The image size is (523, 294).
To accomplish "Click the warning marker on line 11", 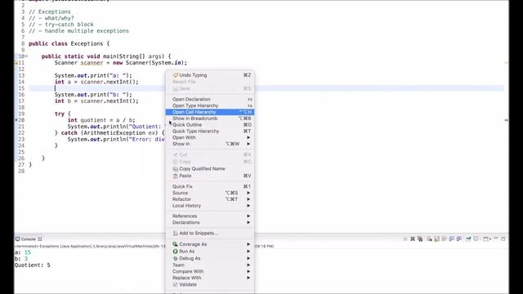I will pos(16,63).
